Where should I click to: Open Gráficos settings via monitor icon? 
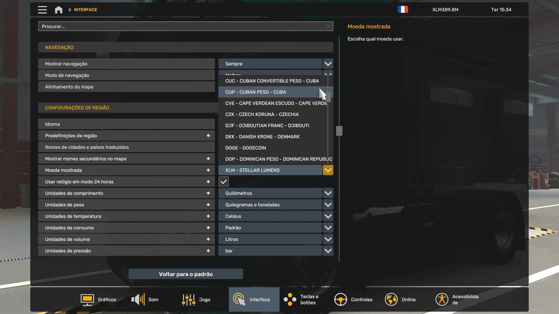87,299
